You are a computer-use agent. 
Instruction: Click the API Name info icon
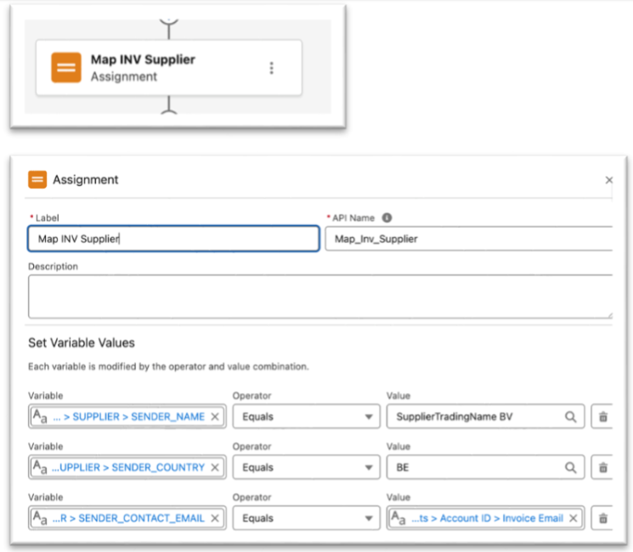pos(387,218)
